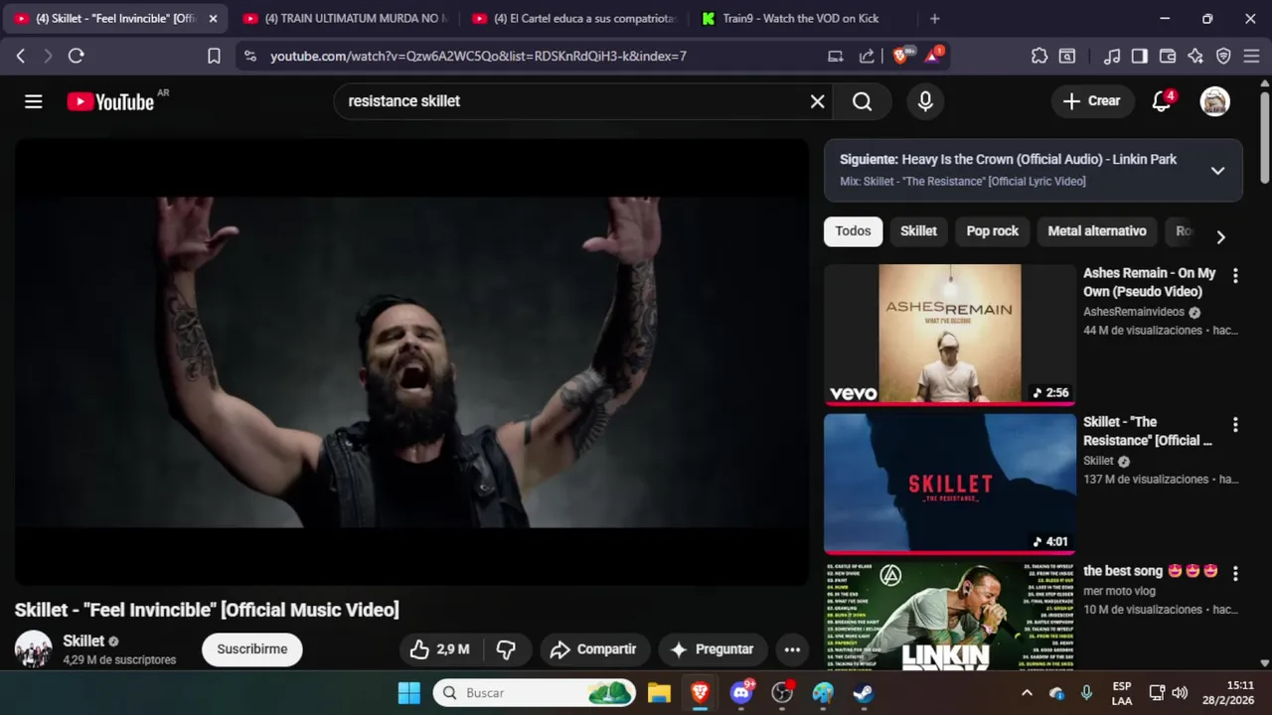The width and height of the screenshot is (1272, 715).
Task: Open the Skillet The Resistance thumbnail
Action: [950, 483]
